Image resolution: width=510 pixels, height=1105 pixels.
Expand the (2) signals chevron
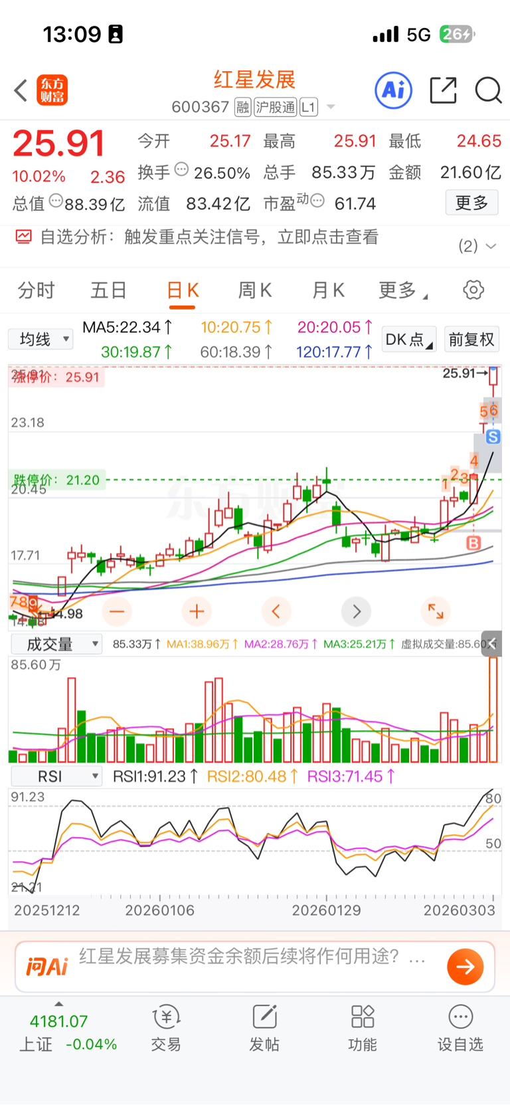[491, 246]
